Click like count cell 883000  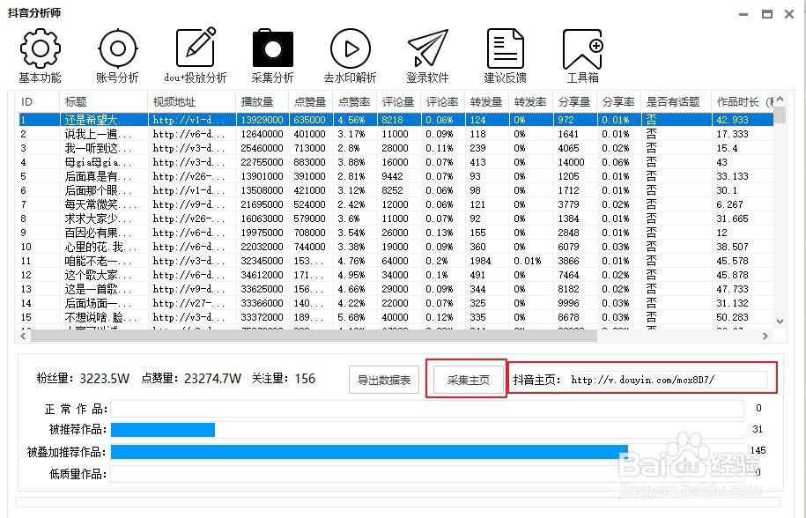[309, 162]
